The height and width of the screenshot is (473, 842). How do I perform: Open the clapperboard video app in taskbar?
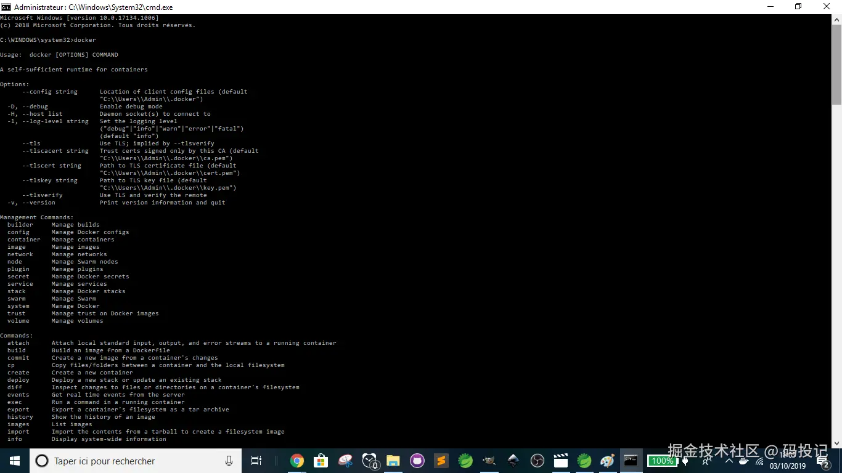[561, 461]
